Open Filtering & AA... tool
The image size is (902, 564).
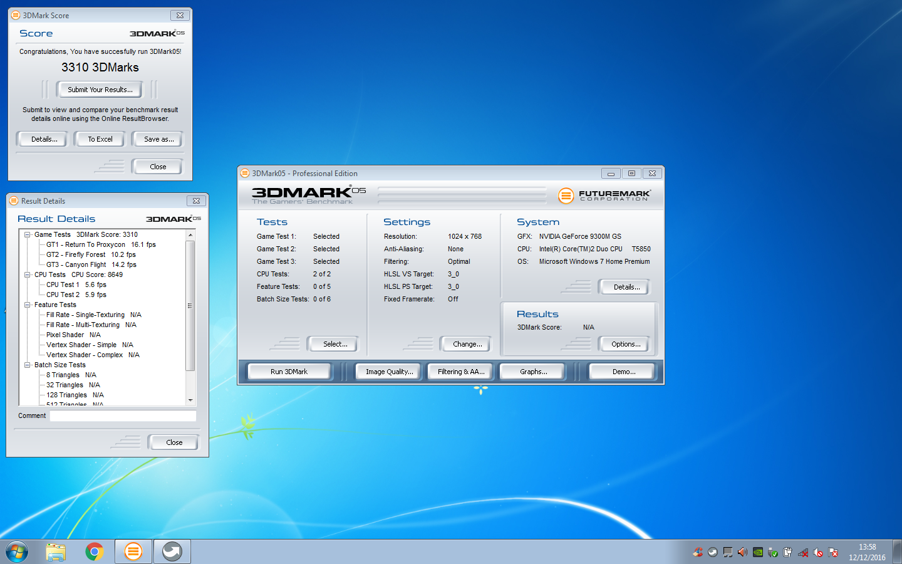461,372
